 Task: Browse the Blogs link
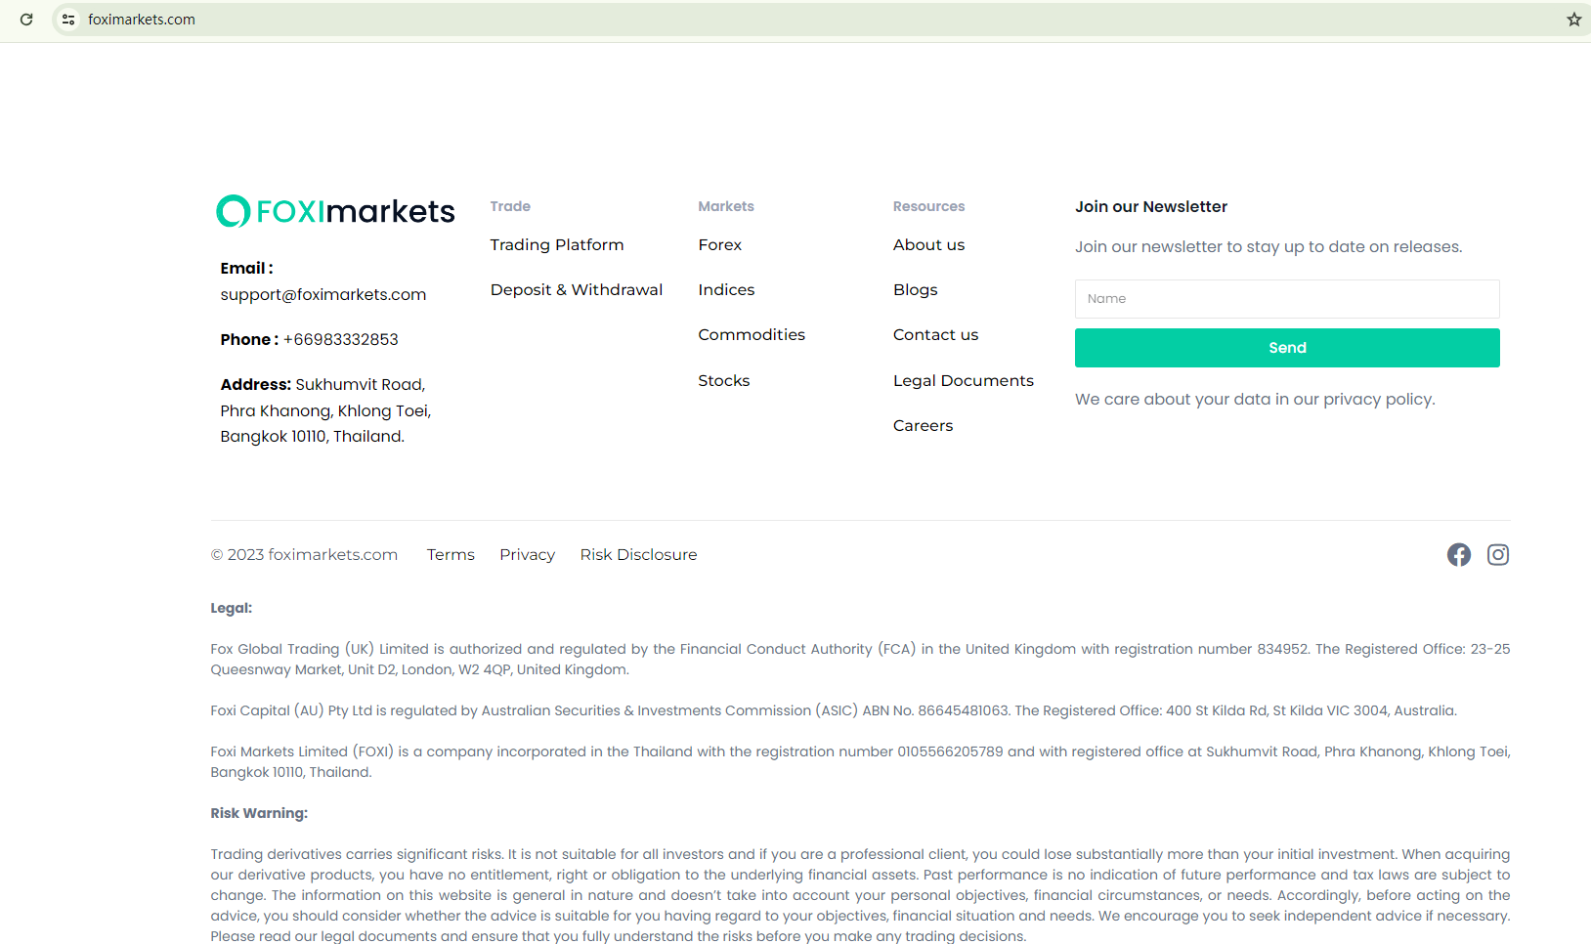tap(916, 290)
